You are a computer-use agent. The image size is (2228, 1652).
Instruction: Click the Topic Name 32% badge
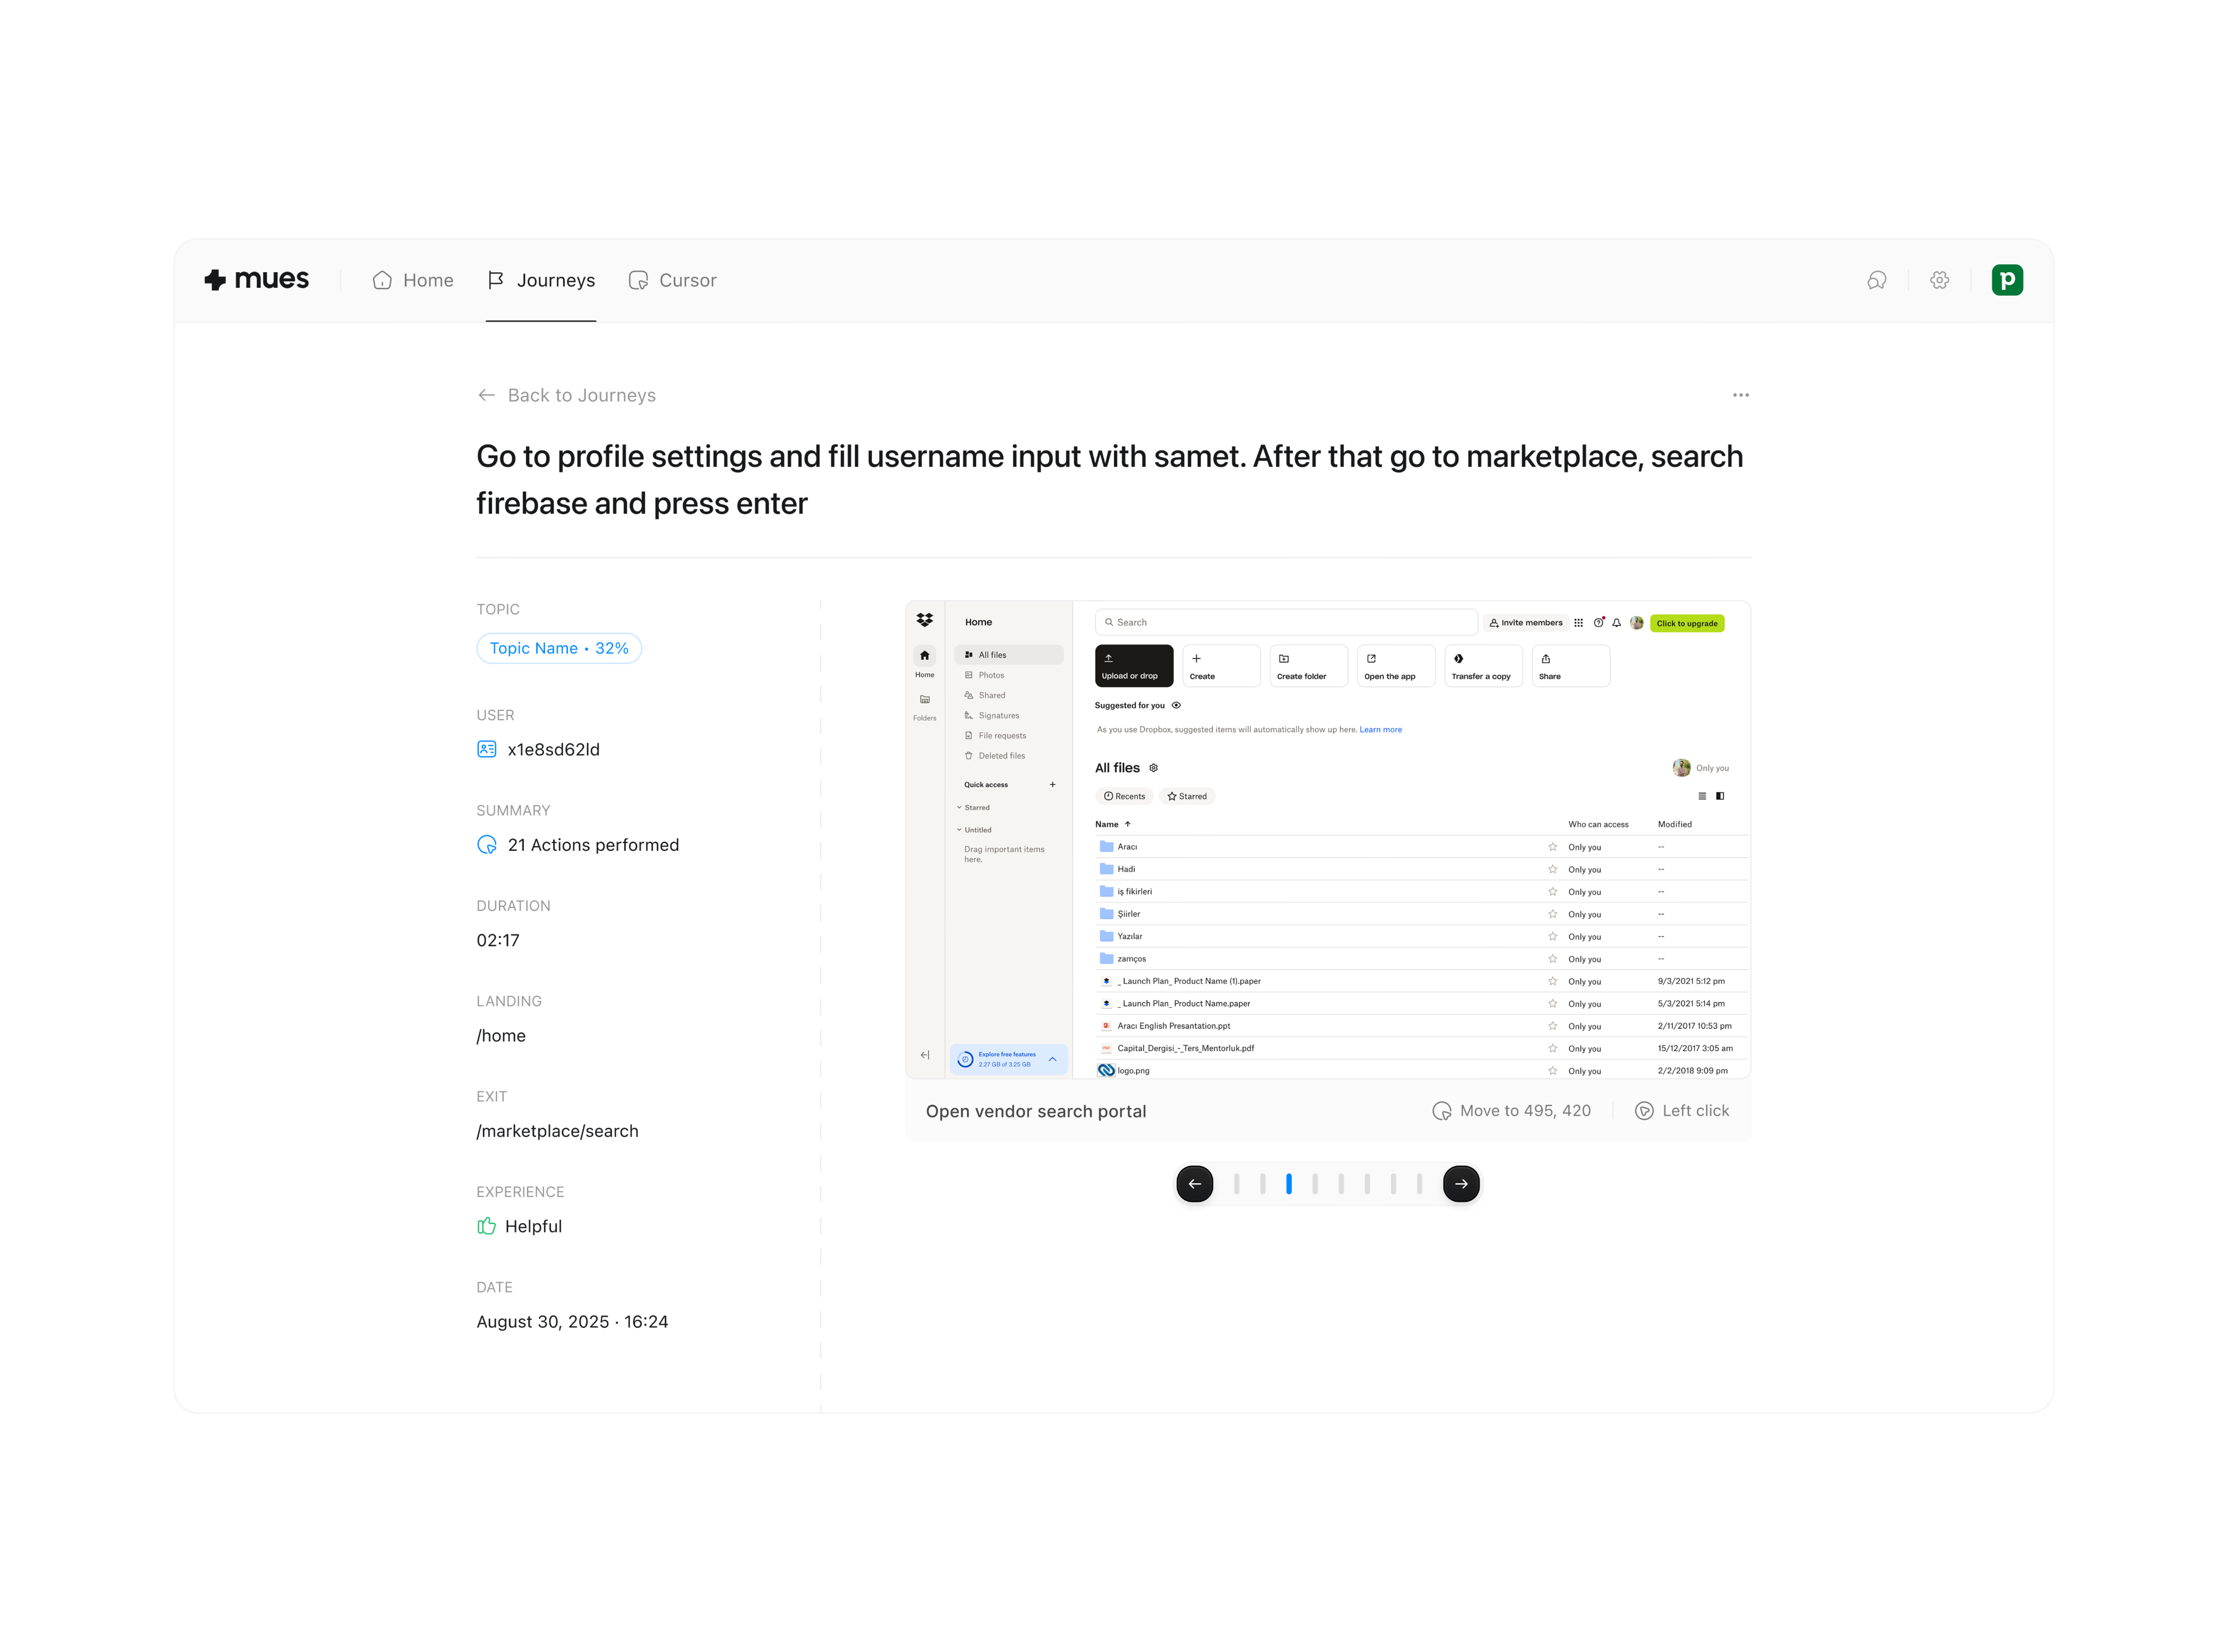559,648
